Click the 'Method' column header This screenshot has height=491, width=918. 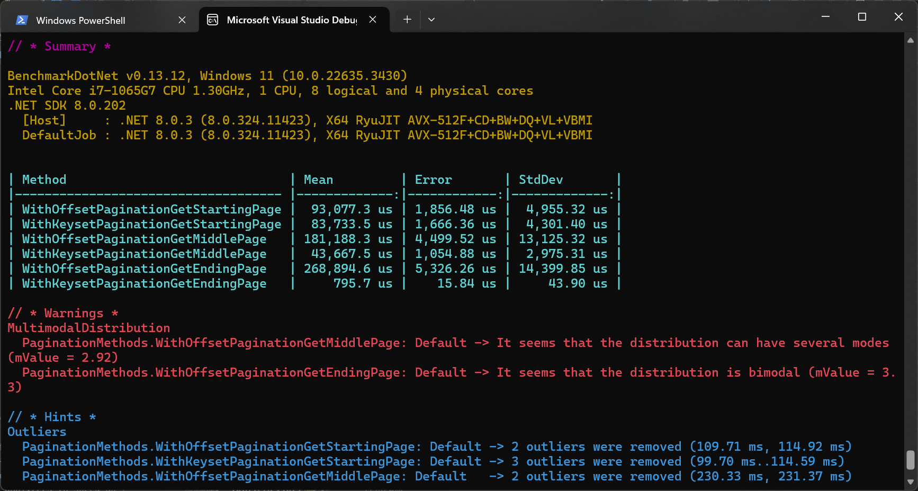tap(44, 180)
